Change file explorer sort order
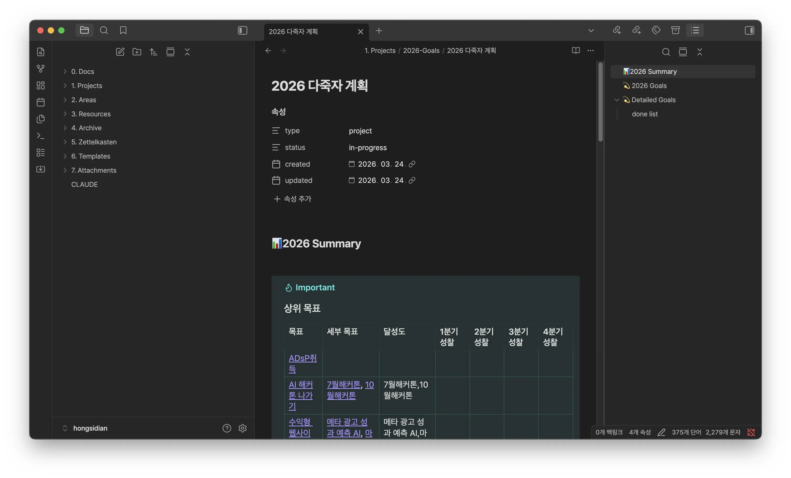Image resolution: width=791 pixels, height=478 pixels. click(153, 52)
